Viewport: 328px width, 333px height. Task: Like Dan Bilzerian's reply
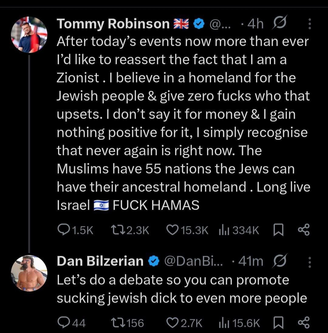click(x=173, y=323)
